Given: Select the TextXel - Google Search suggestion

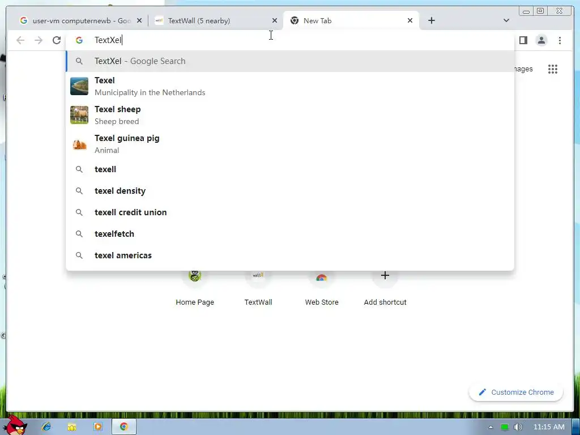Looking at the screenshot, I should coord(290,61).
